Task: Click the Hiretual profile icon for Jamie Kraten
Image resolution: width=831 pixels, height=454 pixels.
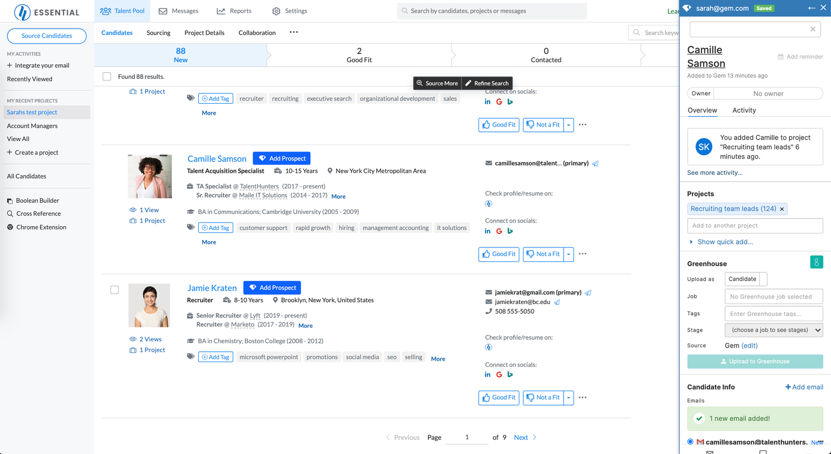Action: pyautogui.click(x=489, y=347)
